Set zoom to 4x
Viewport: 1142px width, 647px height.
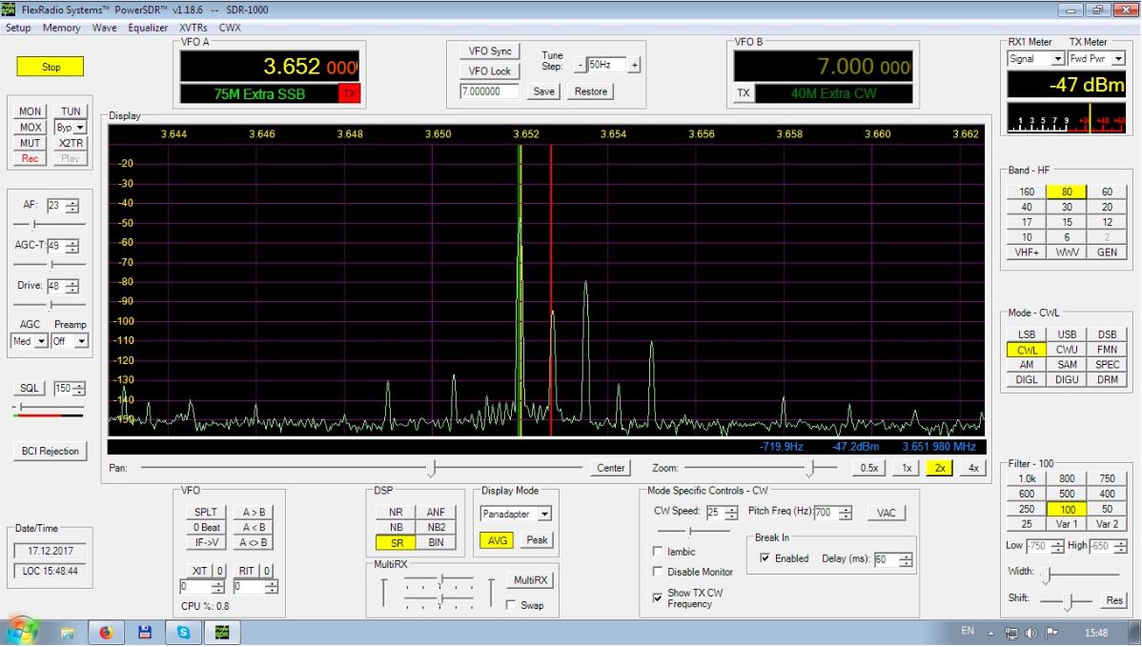click(x=973, y=468)
